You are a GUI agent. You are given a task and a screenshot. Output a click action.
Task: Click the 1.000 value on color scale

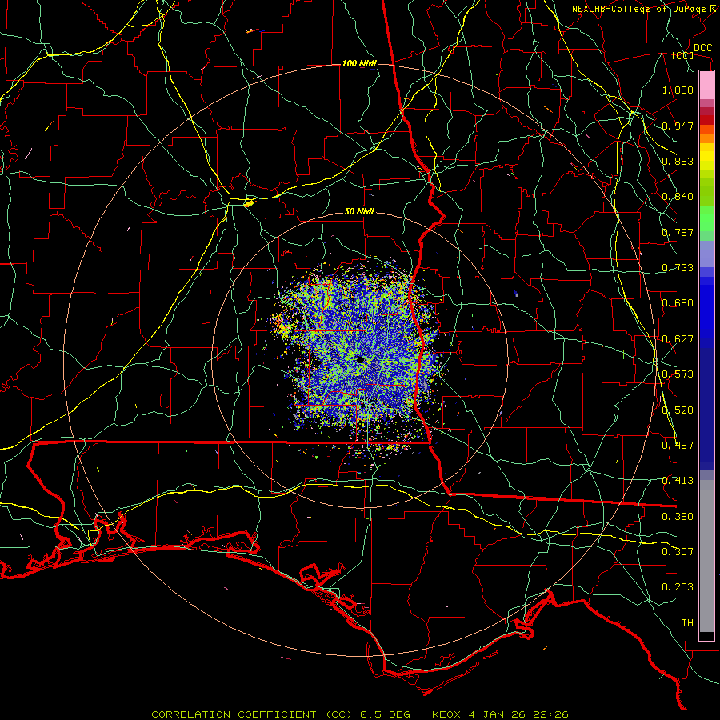pos(678,90)
